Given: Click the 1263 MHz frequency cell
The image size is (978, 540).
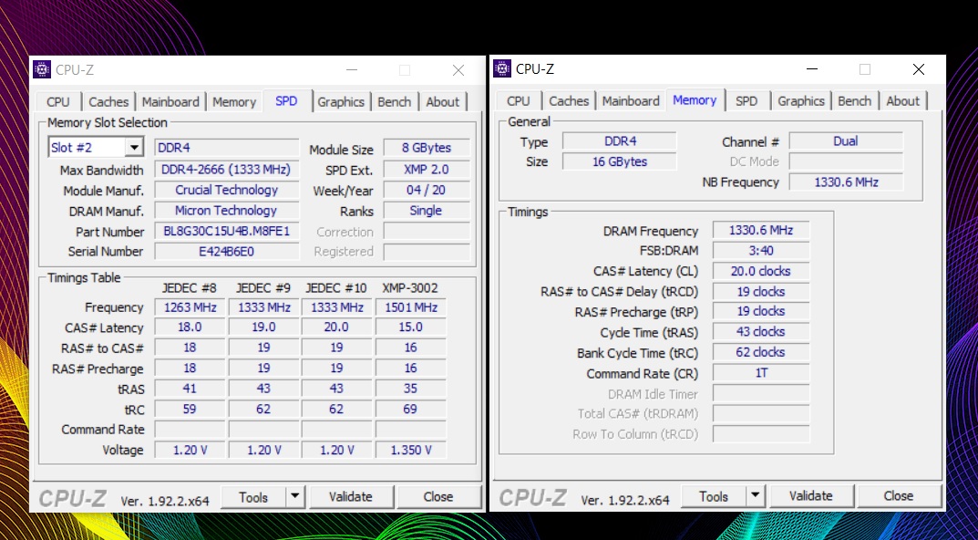Looking at the screenshot, I should [190, 307].
